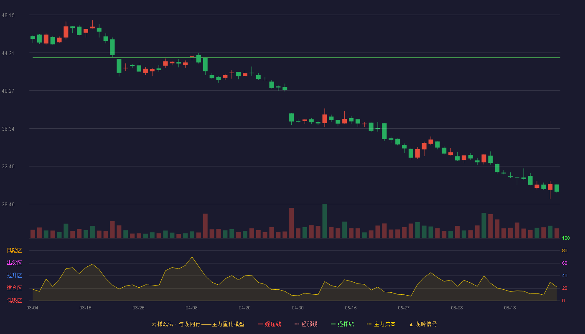This screenshot has height=334, width=585.
Task: Select the 出货区 zone label
Action: [14, 263]
